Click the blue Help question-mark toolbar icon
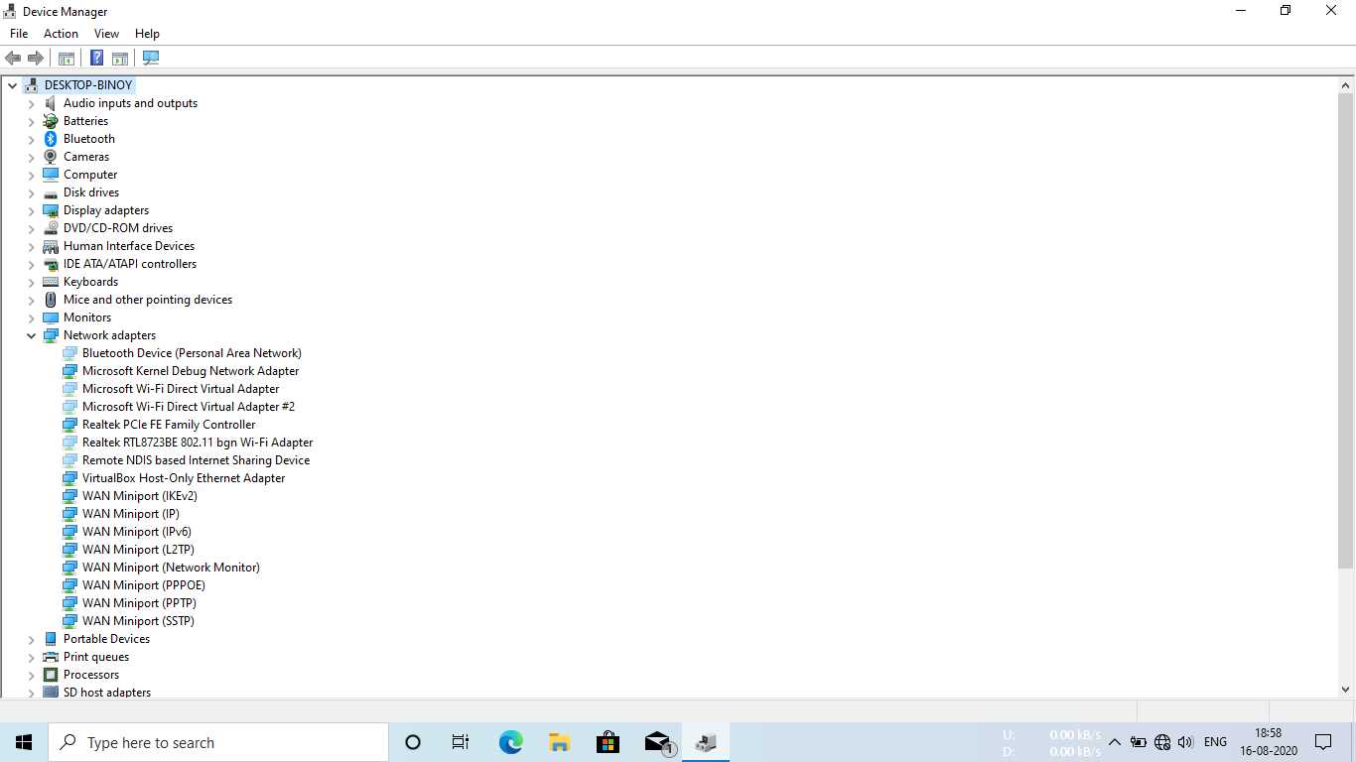This screenshot has width=1356, height=762. click(96, 59)
